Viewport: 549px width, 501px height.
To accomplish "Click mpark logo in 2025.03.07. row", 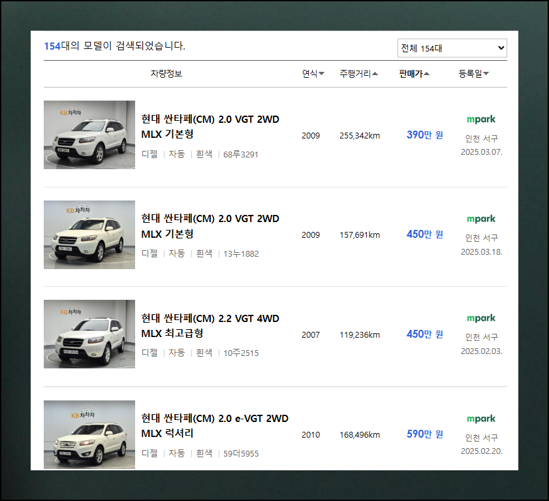I will tap(481, 120).
